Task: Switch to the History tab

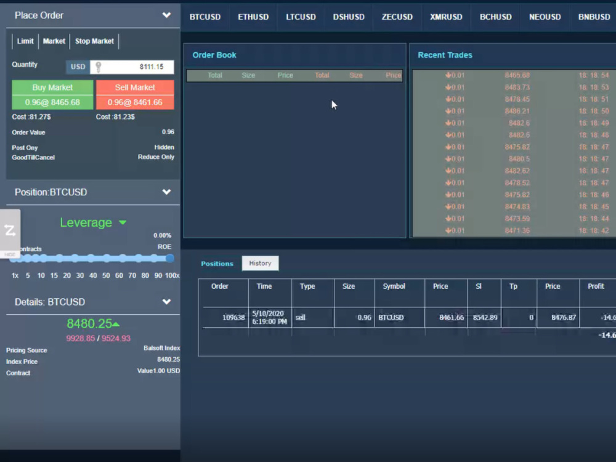Action: (260, 263)
